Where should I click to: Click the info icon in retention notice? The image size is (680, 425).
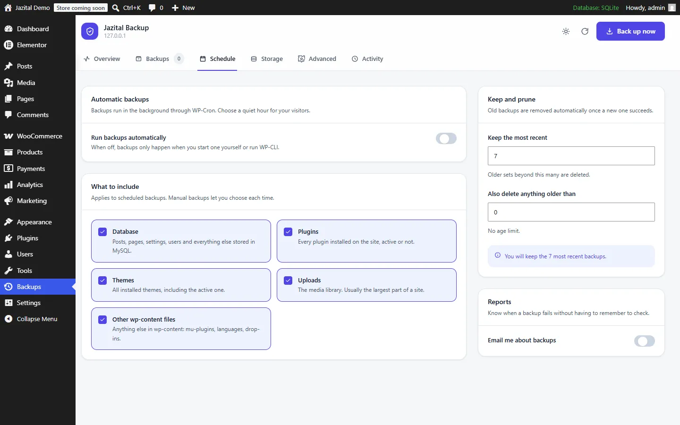coord(498,255)
